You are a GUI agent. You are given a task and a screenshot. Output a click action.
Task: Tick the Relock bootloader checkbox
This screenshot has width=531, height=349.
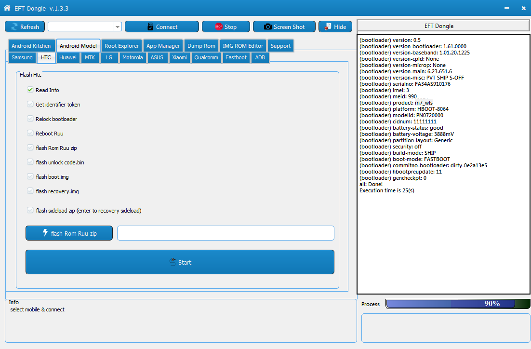pyautogui.click(x=30, y=119)
